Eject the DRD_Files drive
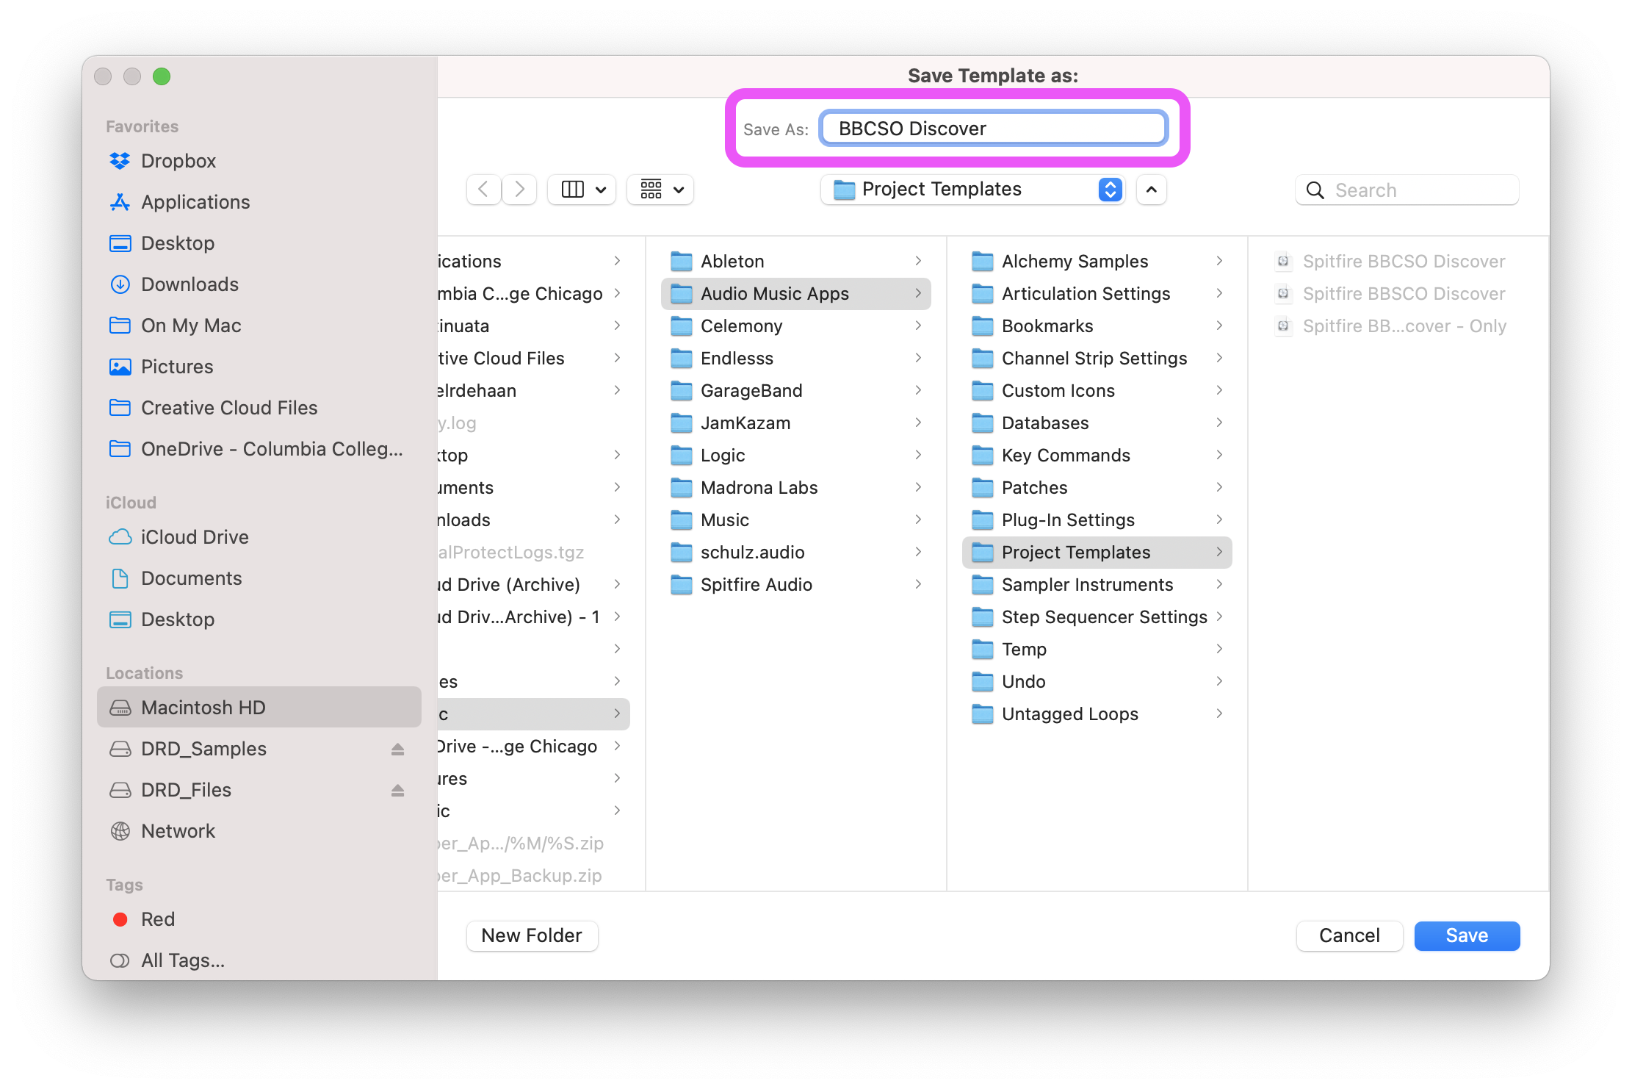Screen dimensions: 1632x1089 [x=397, y=790]
